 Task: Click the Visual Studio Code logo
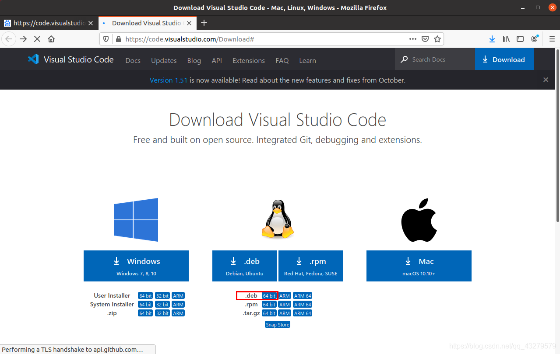tap(70, 59)
